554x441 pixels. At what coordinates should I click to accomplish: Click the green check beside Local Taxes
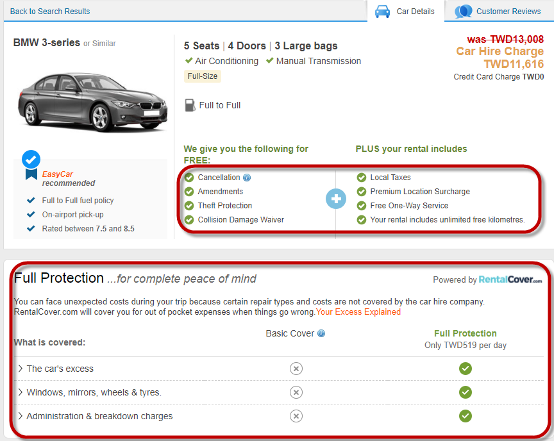(x=362, y=178)
